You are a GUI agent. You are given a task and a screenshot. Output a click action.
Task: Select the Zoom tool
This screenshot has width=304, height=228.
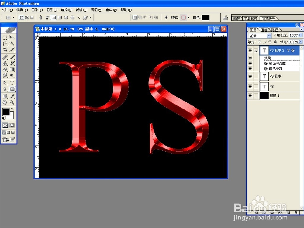coord(12,102)
